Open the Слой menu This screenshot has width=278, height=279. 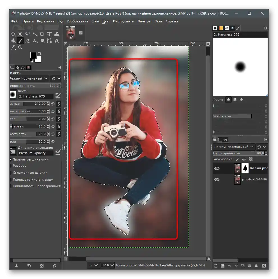(95, 21)
